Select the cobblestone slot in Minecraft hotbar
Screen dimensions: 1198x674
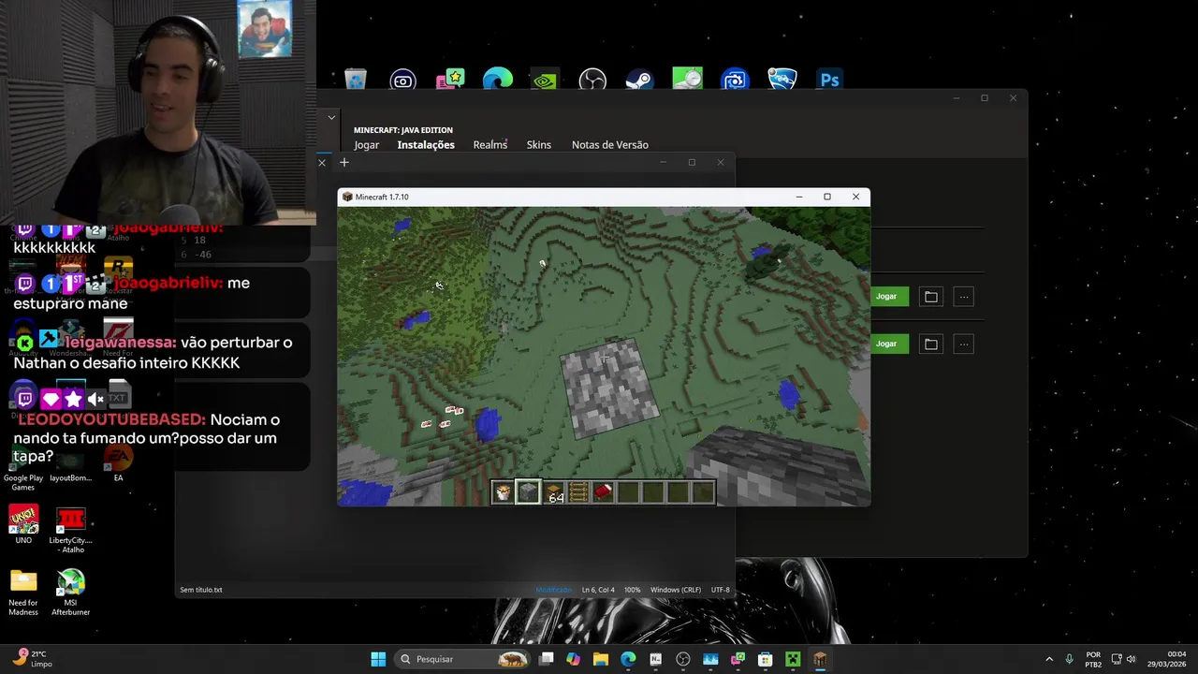(x=528, y=492)
